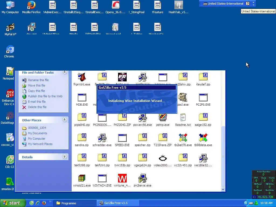276x207 pixels.
Task: Switch to Go!Zilla Free v3.5 taskbar button
Action: (x=118, y=203)
